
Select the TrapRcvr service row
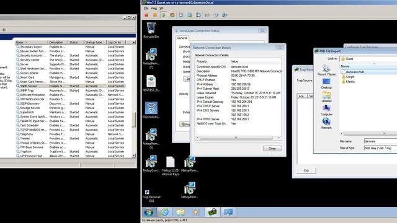(70, 152)
